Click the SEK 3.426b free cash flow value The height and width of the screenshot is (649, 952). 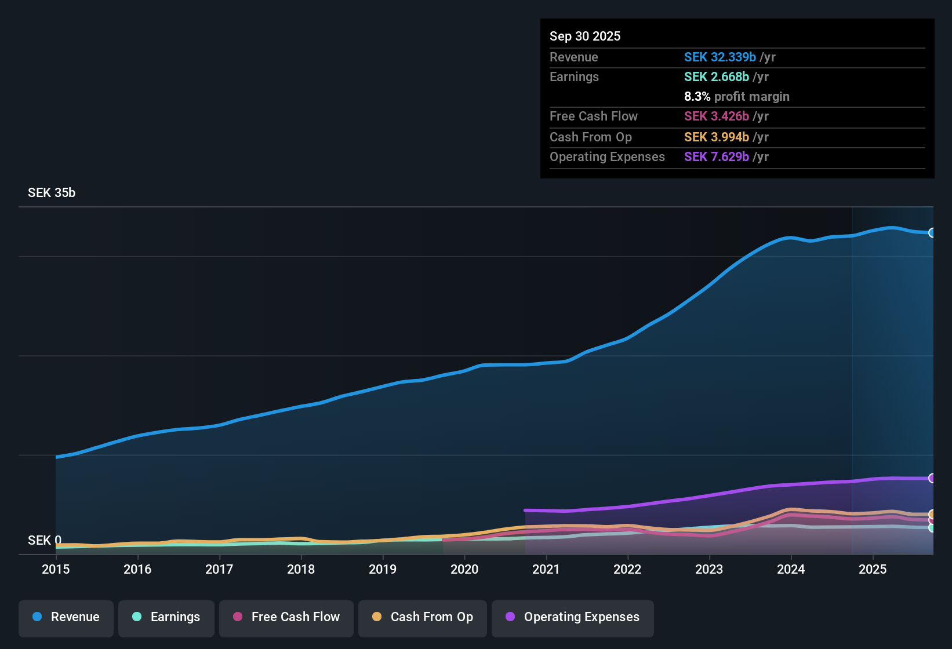(x=717, y=116)
